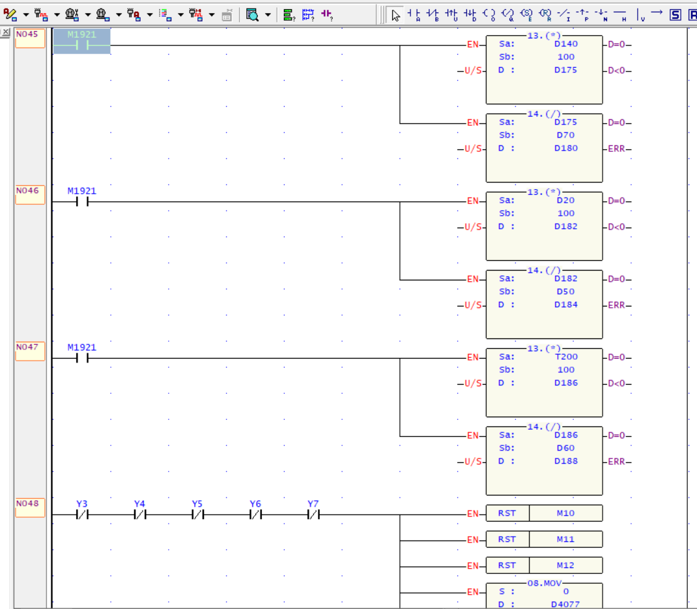Click the boxed S function icon
697x609 pixels.
(x=676, y=15)
